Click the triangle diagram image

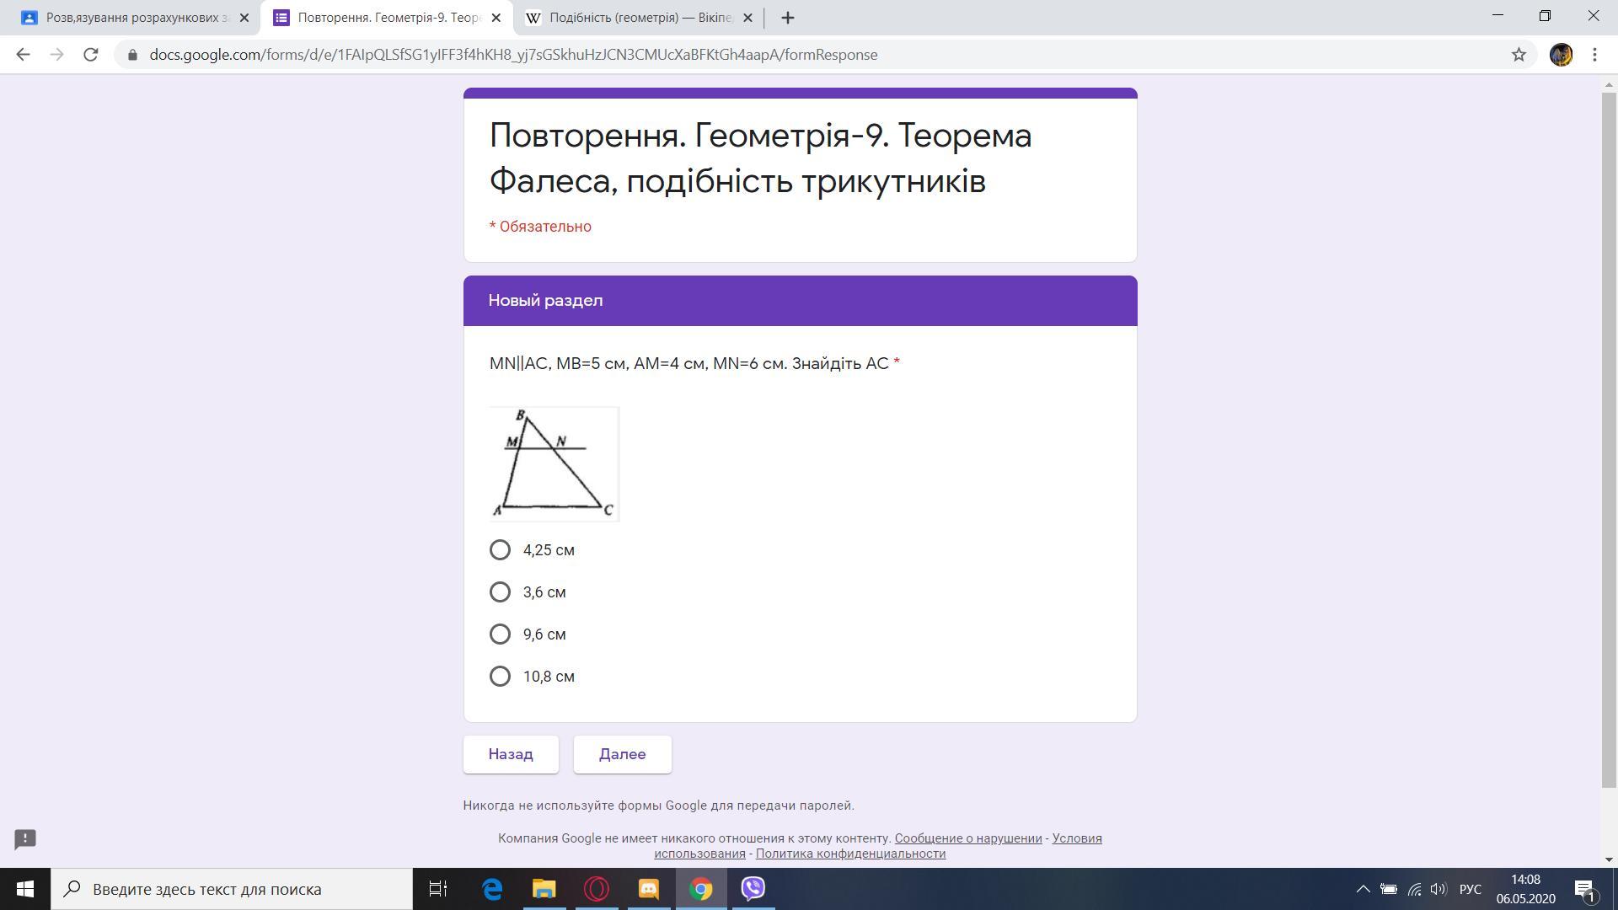pos(555,464)
